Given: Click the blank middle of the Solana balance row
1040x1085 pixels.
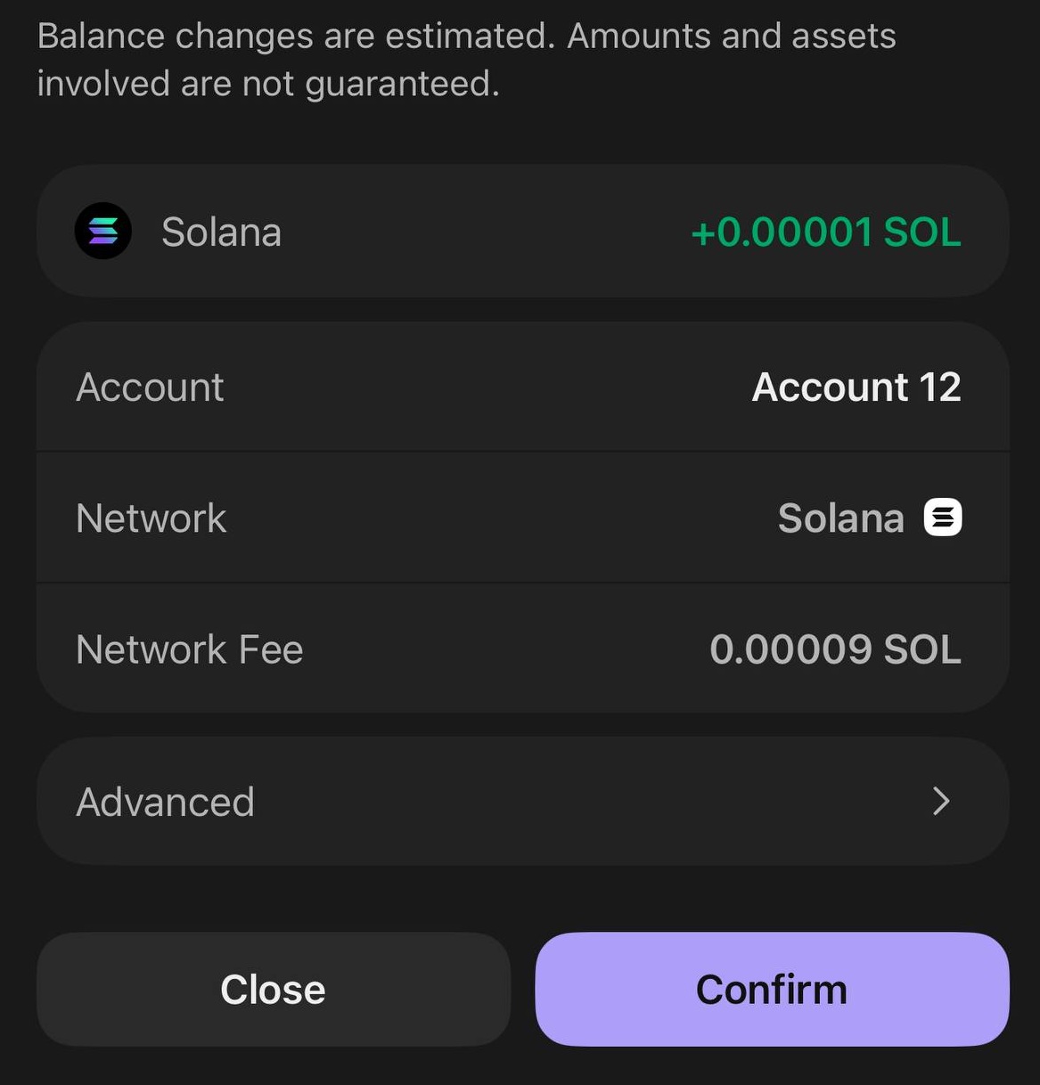Looking at the screenshot, I should coord(481,232).
